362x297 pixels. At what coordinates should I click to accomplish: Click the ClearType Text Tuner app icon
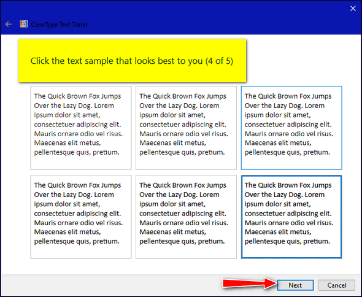click(23, 24)
